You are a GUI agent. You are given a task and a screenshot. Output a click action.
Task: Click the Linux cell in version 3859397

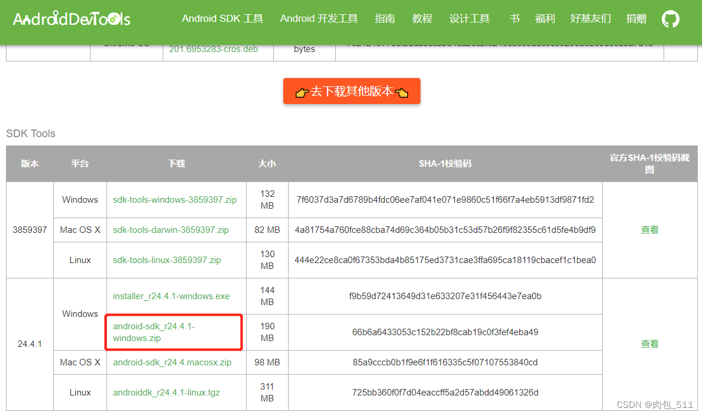coord(80,260)
